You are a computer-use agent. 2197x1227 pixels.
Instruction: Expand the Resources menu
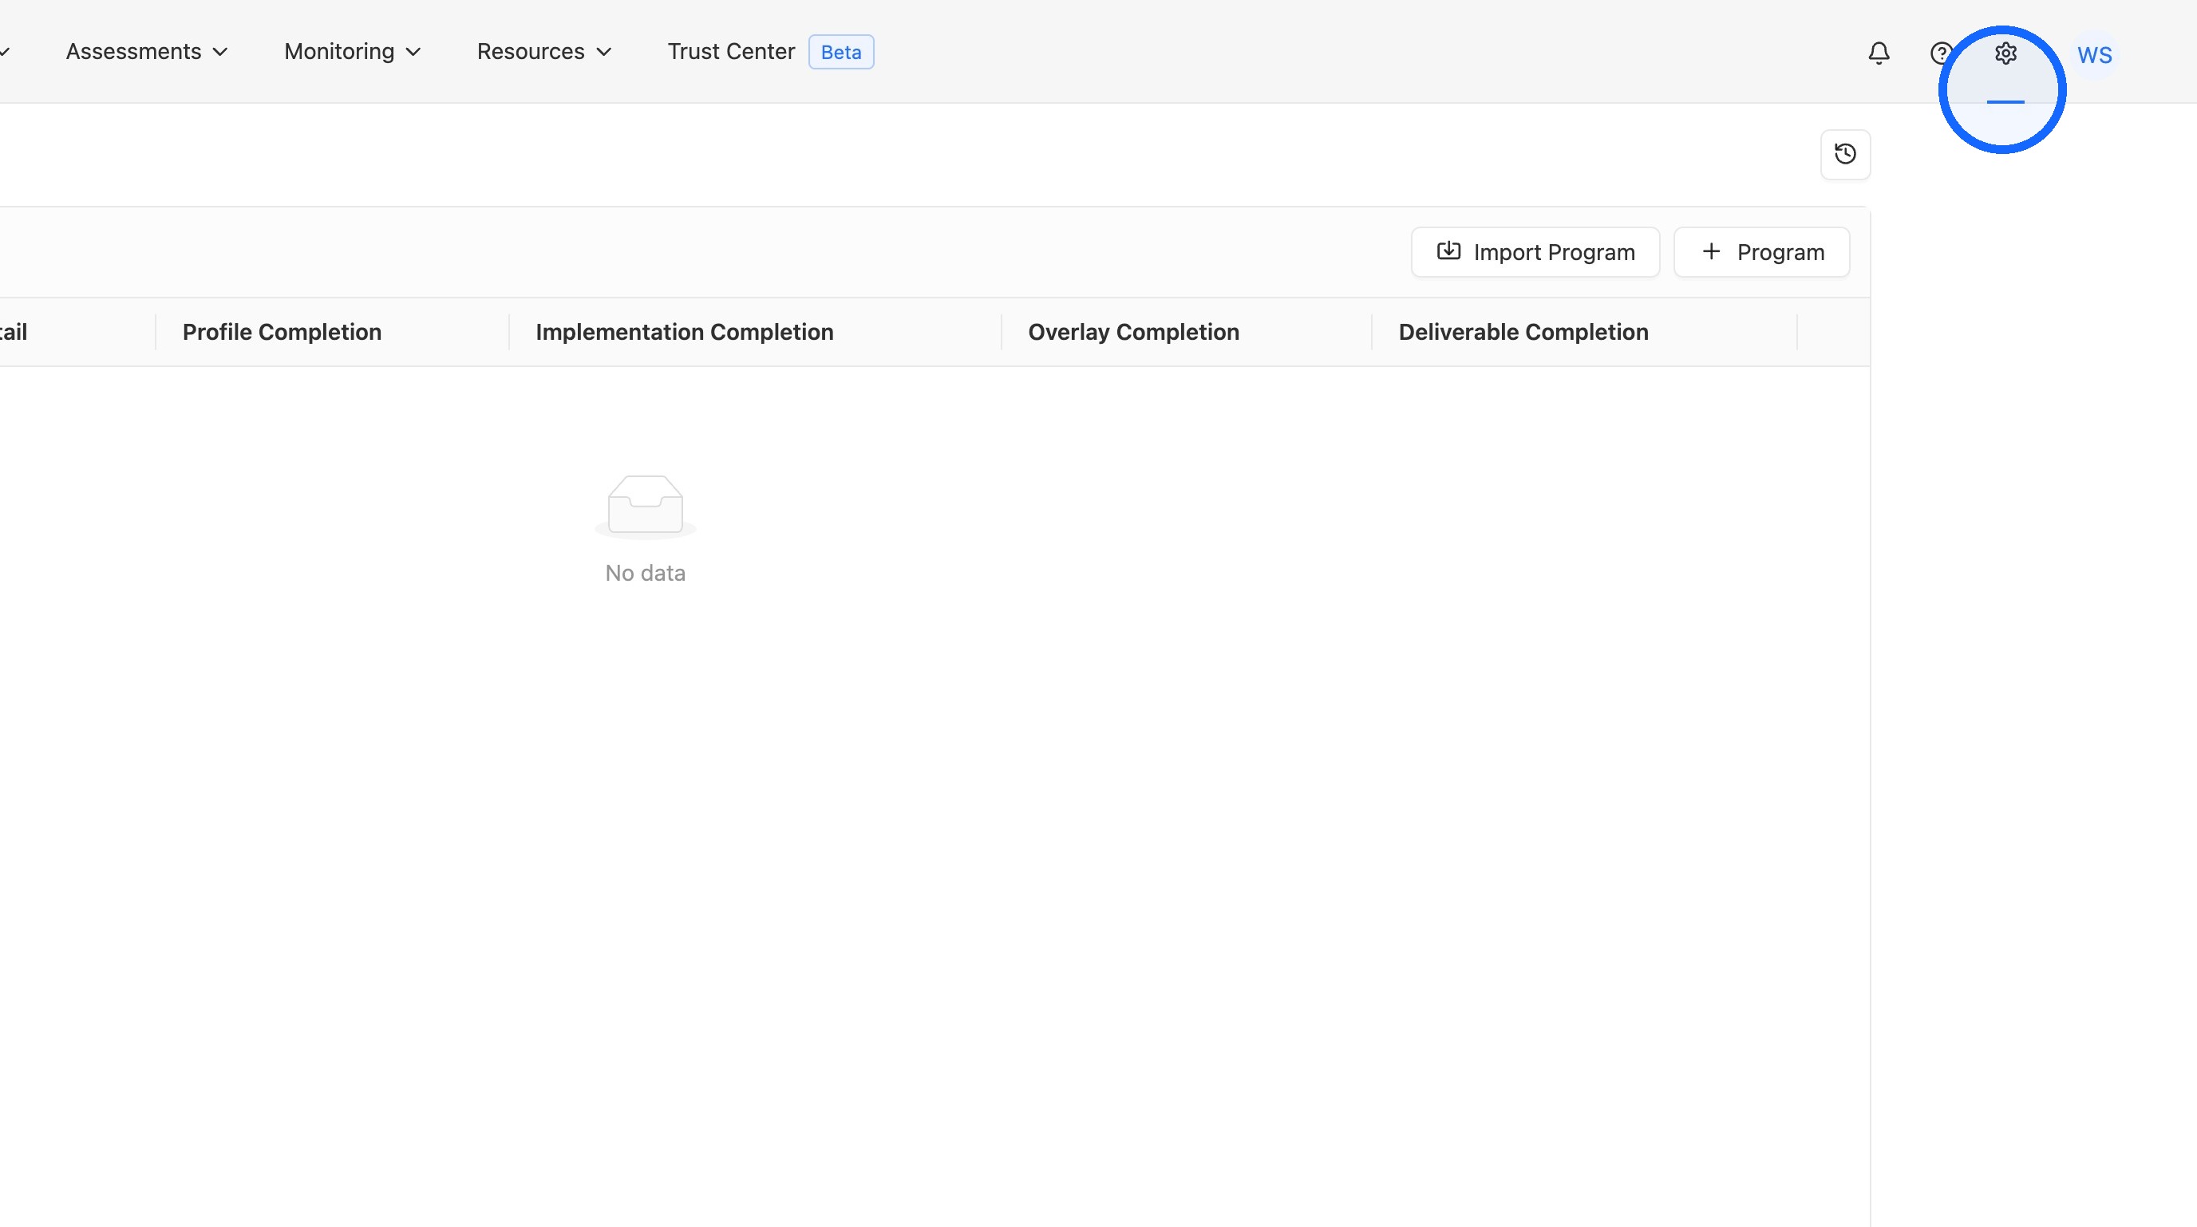[543, 52]
